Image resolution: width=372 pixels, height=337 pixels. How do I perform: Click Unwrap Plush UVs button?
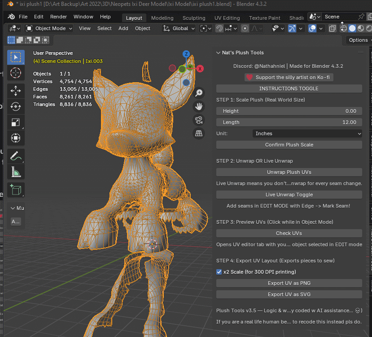click(289, 172)
